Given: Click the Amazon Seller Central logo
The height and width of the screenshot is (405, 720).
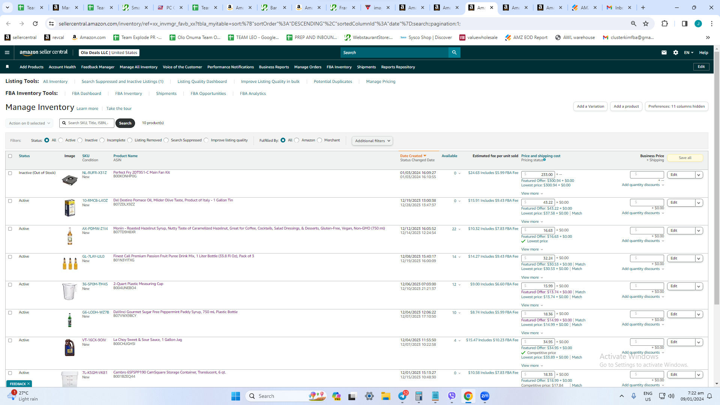Looking at the screenshot, I should pyautogui.click(x=43, y=52).
